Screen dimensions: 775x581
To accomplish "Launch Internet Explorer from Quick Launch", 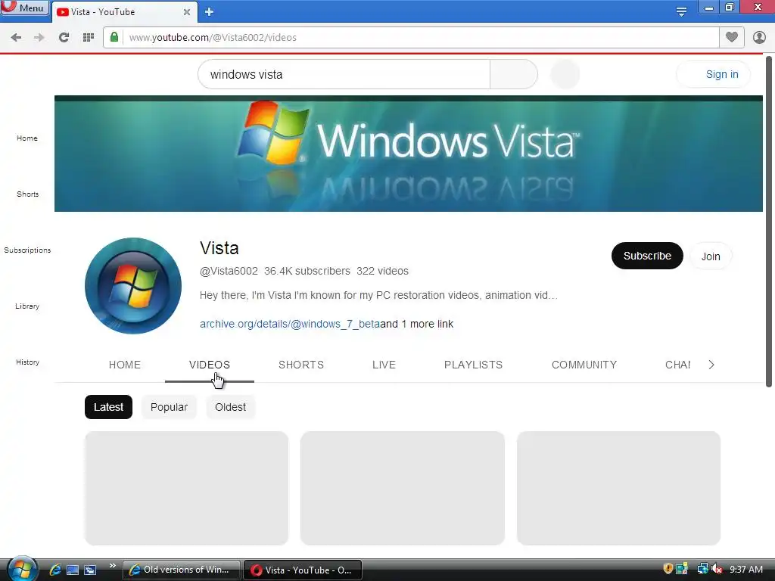I will point(54,570).
